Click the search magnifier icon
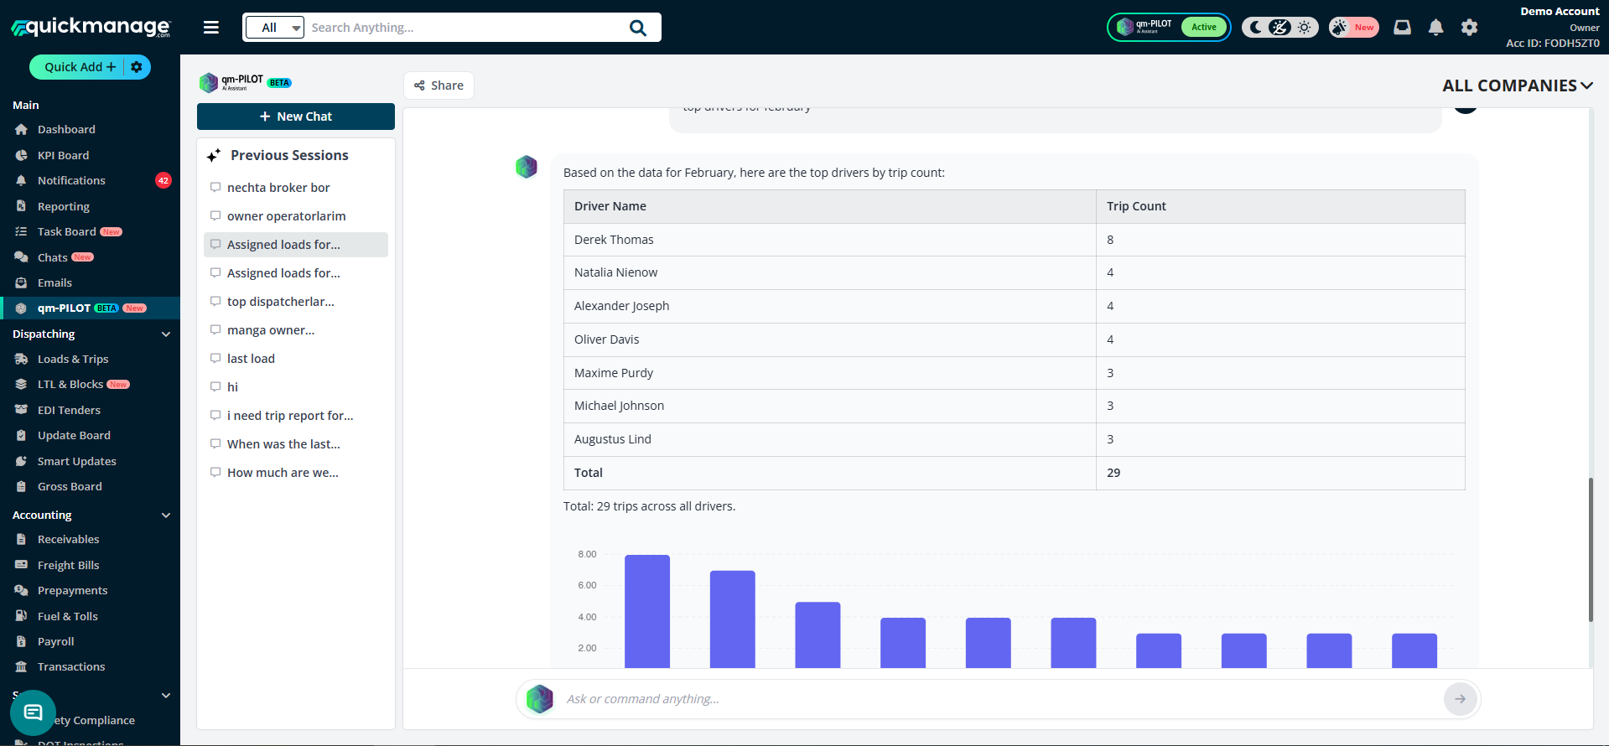 coord(637,28)
